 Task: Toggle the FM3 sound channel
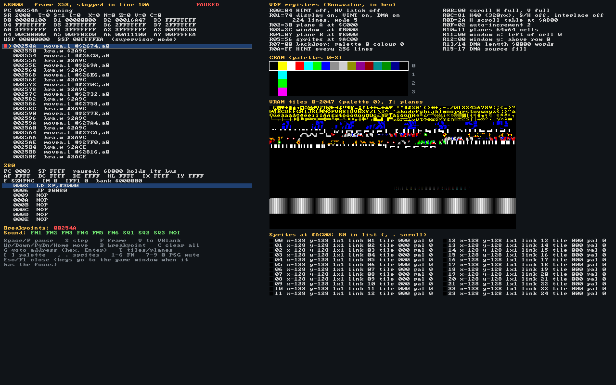click(x=67, y=233)
